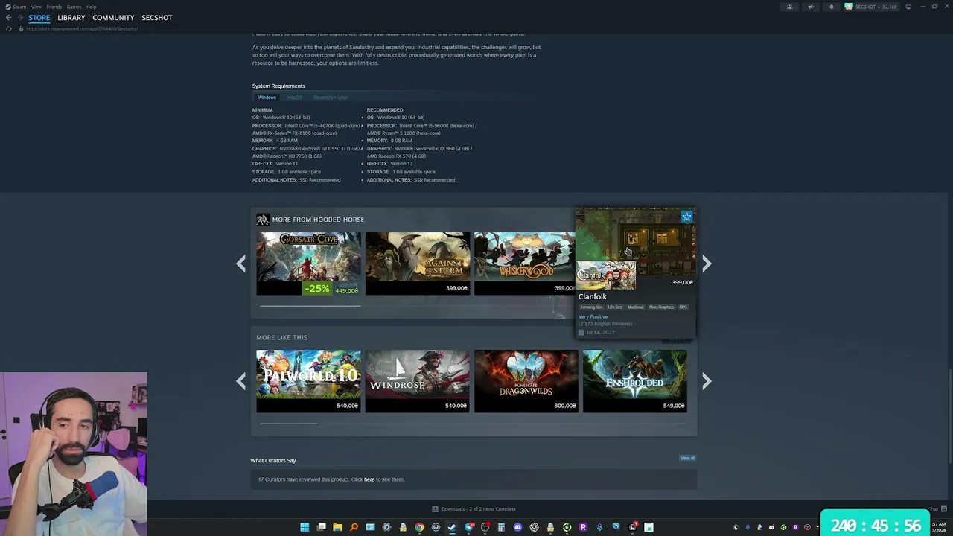953x536 pixels.
Task: Go forward with the Steam forward arrow
Action: click(x=19, y=18)
